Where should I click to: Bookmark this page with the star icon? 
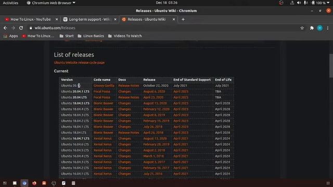[x=302, y=28]
